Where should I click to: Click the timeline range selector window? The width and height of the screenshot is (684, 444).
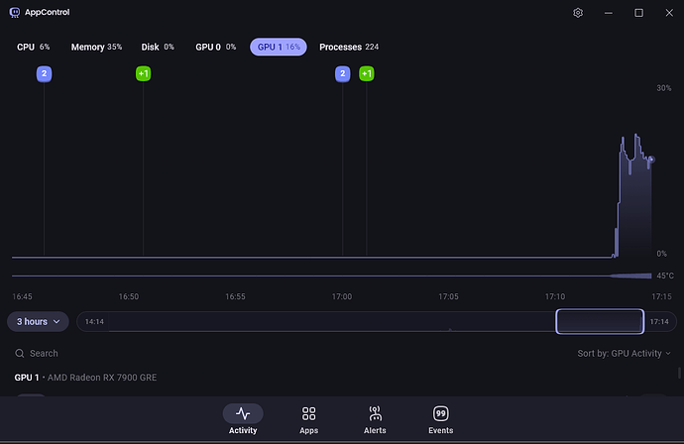coord(599,321)
